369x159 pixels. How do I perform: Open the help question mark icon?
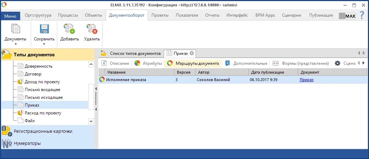tap(362, 15)
